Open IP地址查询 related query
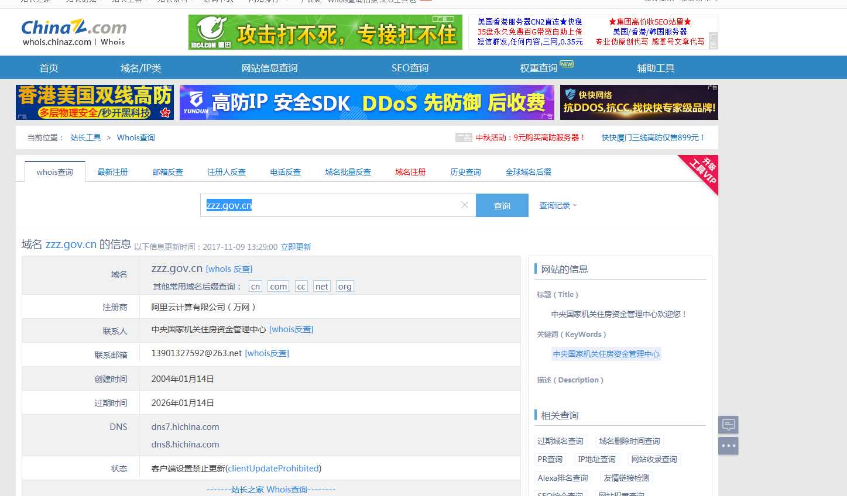847x496 pixels. 597,459
